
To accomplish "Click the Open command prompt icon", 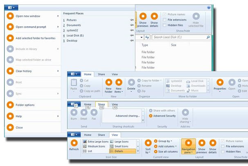I will [10, 27].
